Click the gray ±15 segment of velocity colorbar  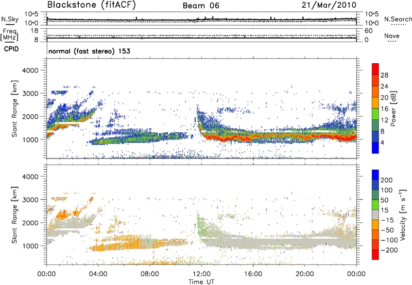375,215
